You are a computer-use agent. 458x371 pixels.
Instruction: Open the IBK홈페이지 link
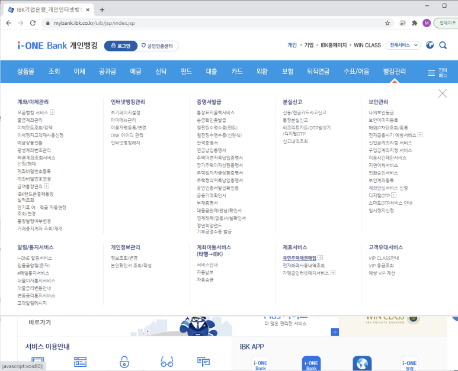point(334,45)
